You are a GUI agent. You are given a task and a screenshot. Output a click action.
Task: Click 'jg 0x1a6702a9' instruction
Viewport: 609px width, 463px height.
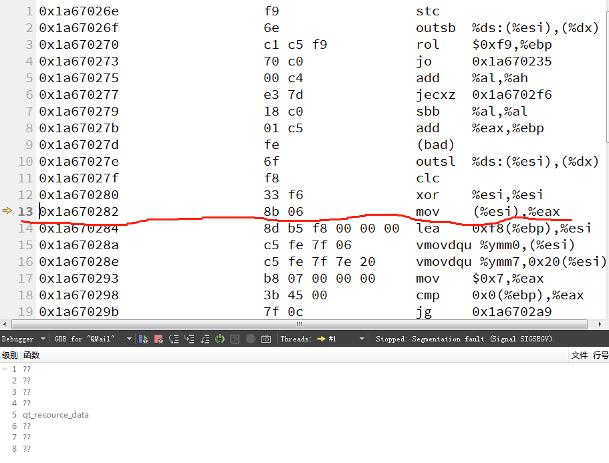click(484, 311)
